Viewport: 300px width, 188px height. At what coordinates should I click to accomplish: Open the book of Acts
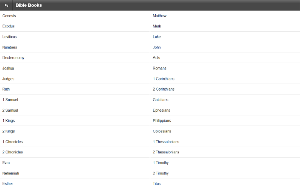(156, 58)
